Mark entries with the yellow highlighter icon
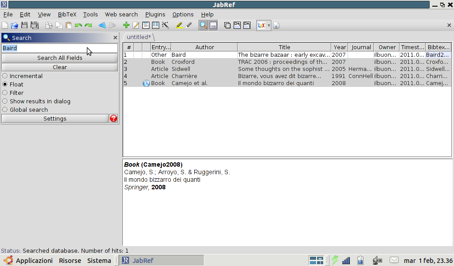Viewport: 454px width, 266px height. (x=179, y=25)
